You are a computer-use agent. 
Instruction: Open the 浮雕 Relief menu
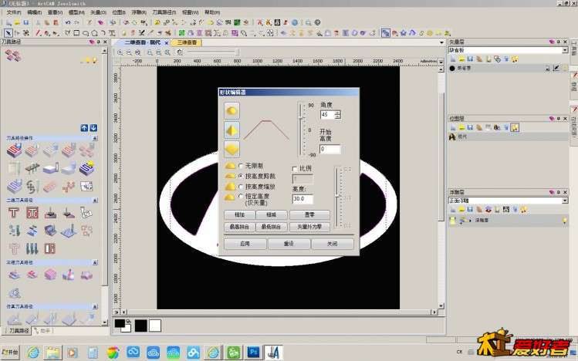[139, 12]
